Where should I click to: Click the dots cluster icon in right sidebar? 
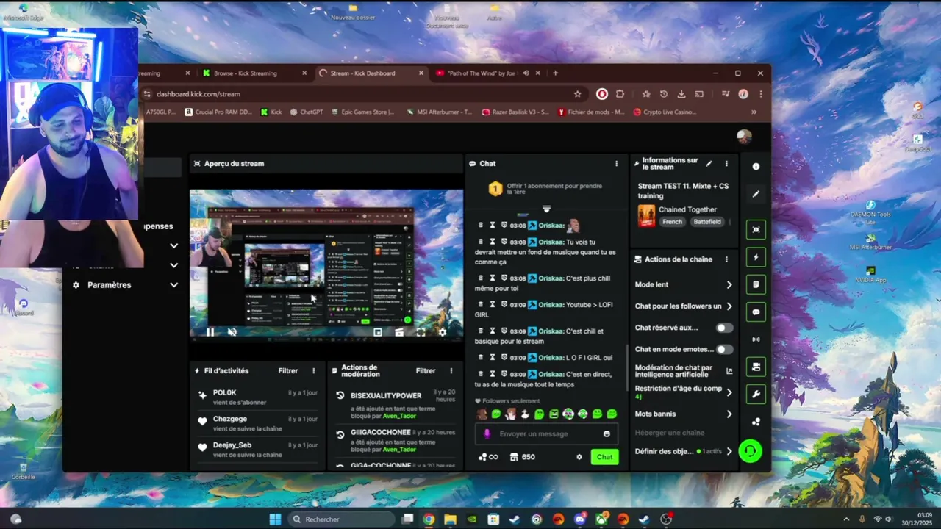(756, 422)
